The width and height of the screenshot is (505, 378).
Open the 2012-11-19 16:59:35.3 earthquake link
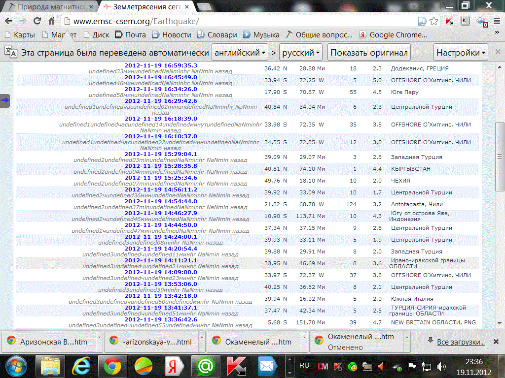click(x=160, y=65)
